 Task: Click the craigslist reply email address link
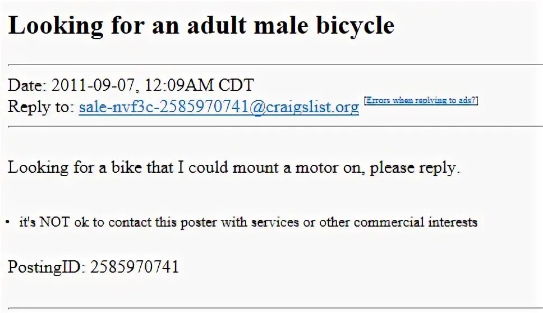tap(219, 107)
